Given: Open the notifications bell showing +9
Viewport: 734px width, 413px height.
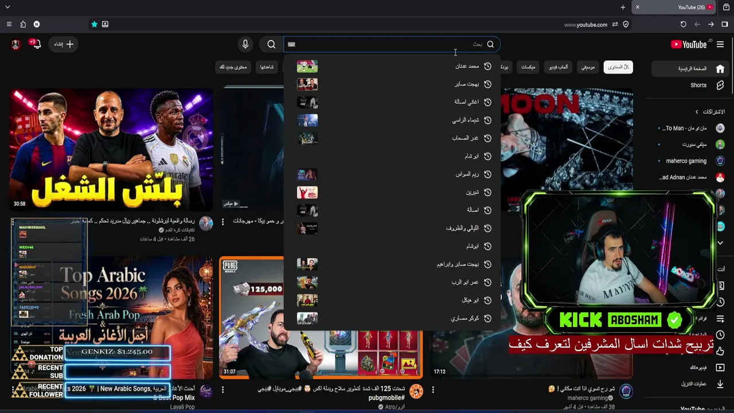Looking at the screenshot, I should 36,44.
